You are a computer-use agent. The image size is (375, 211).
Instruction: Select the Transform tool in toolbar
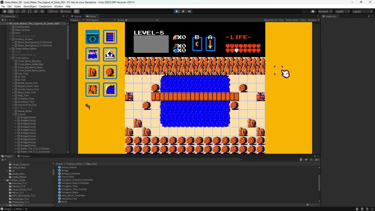point(36,11)
